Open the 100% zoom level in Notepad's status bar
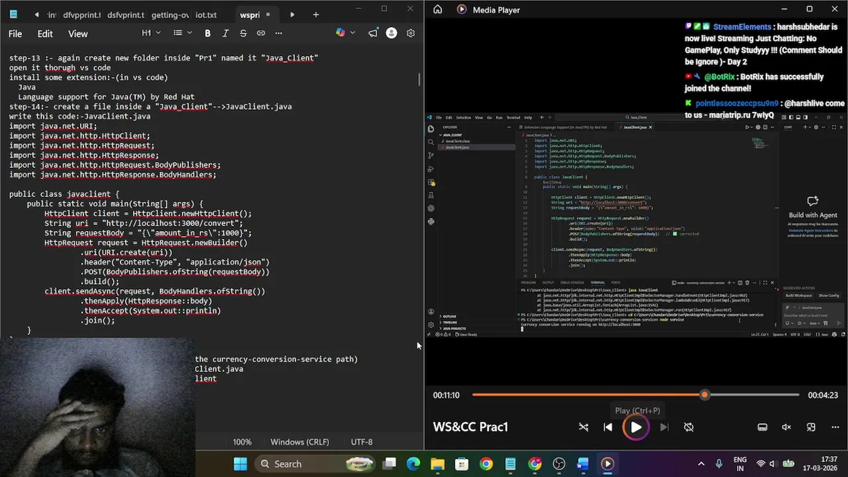 [242, 442]
